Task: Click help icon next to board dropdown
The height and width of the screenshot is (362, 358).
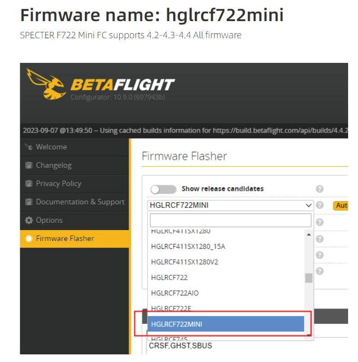Action: point(320,205)
